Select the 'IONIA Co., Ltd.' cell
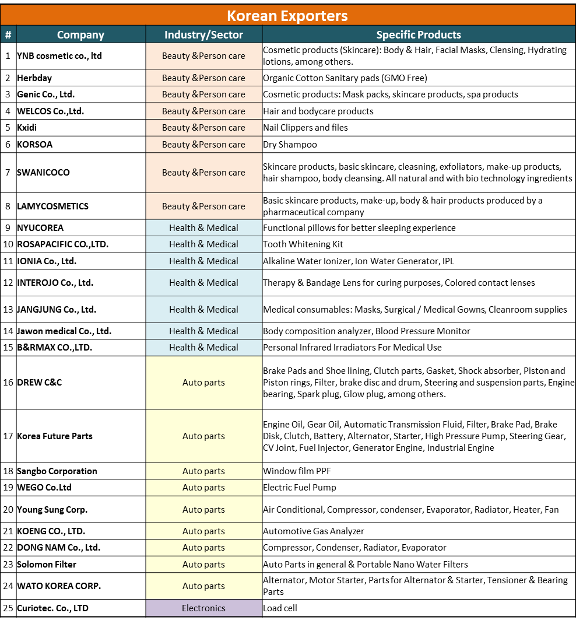Image resolution: width=576 pixels, height=620 pixels. [80, 261]
